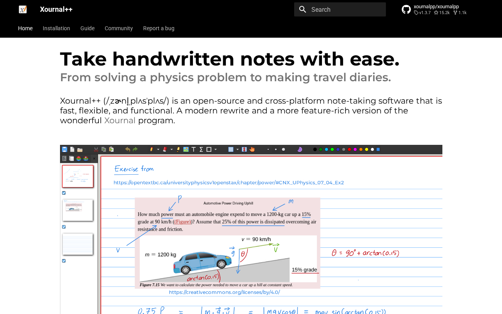Pick the dark blue color swatch
The height and width of the screenshot is (314, 502).
point(338,150)
